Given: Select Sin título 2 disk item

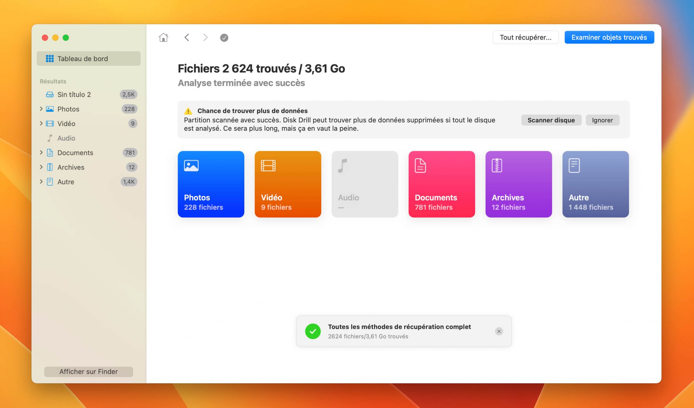Looking at the screenshot, I should pos(74,95).
